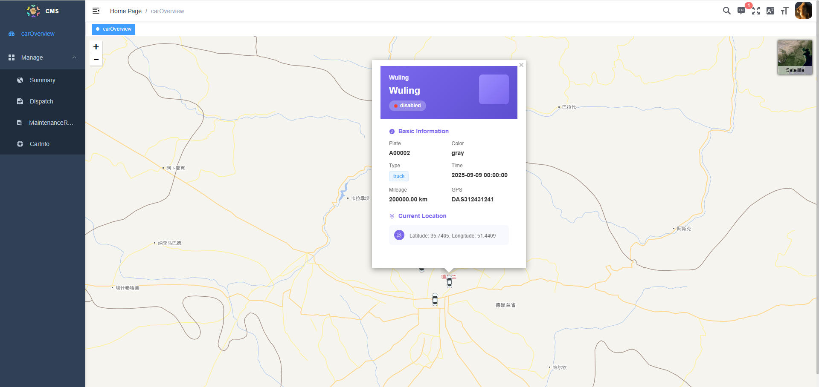
Task: Open user avatar profile menu
Action: (x=803, y=11)
